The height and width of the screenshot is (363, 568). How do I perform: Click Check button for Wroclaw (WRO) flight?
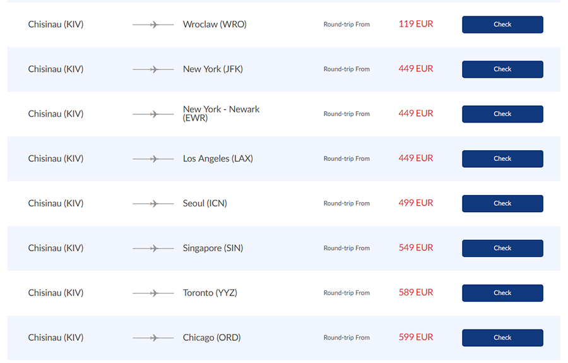click(502, 25)
